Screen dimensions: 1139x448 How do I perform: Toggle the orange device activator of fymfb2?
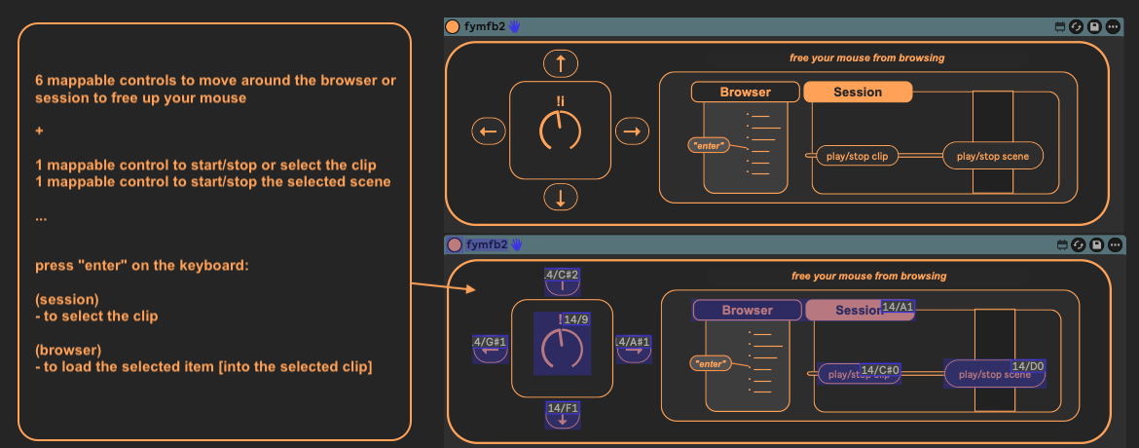453,27
